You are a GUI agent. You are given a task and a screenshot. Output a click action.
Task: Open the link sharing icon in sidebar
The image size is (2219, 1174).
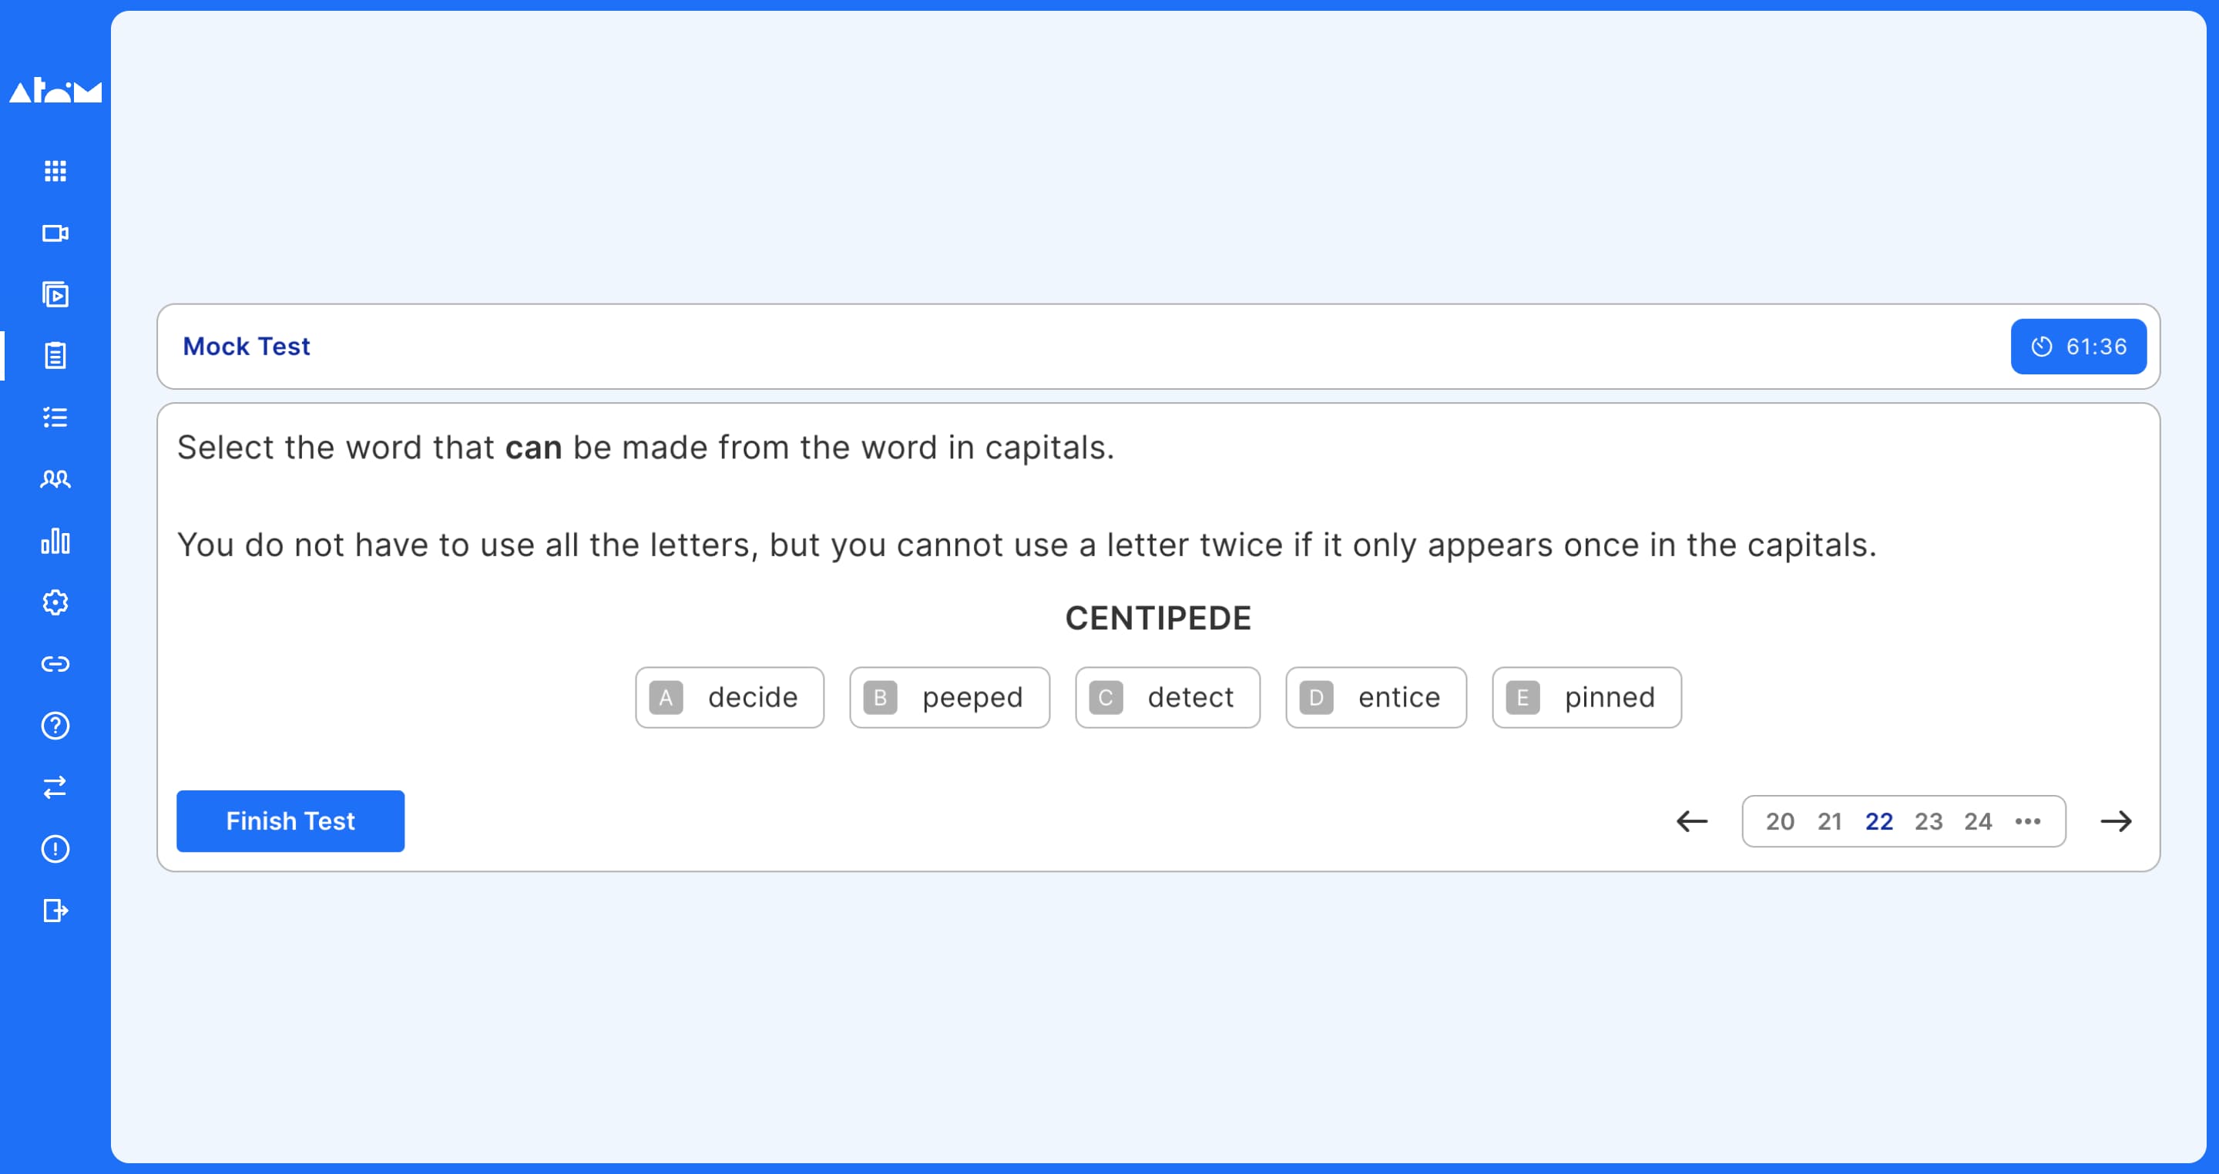pos(54,664)
